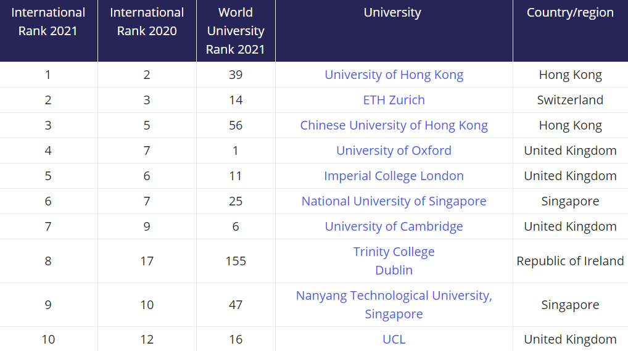The image size is (628, 351).
Task: Select 2020 rank 12 in UCL row
Action: click(147, 339)
